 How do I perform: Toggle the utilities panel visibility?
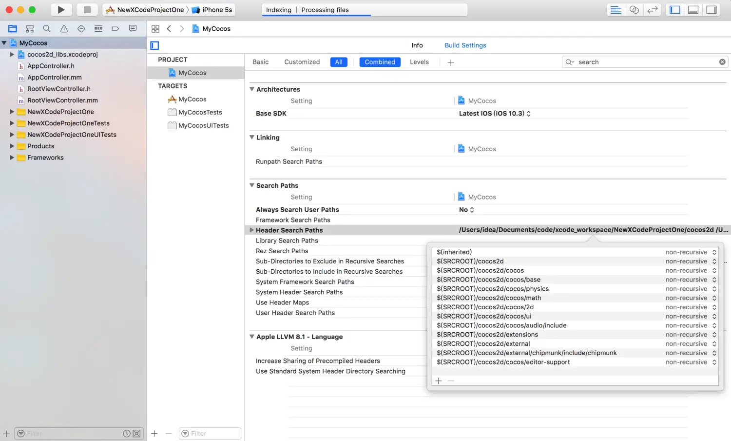[x=712, y=10]
